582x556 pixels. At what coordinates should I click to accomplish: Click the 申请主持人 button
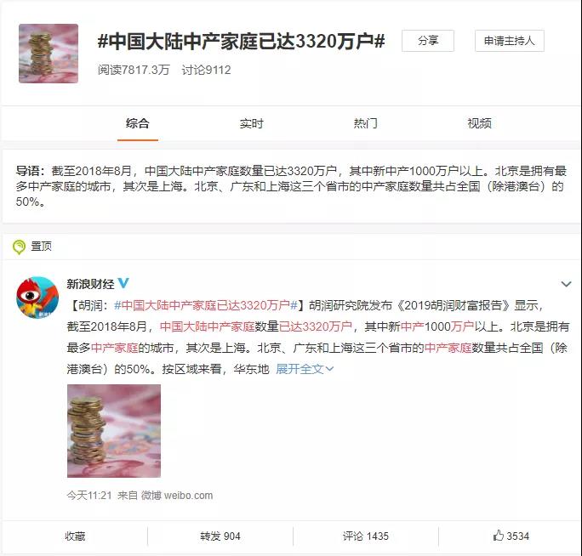click(x=509, y=41)
